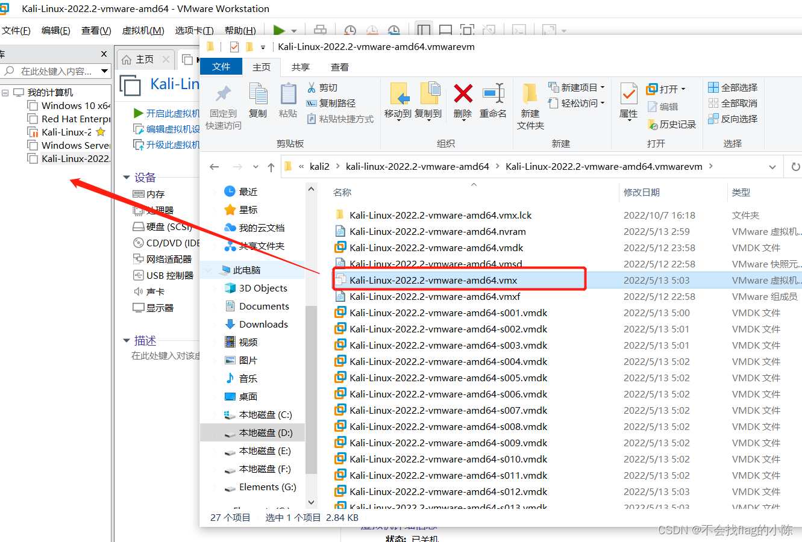
Task: Toggle the Properties checkbox in quick access toolbar
Action: pos(234,47)
